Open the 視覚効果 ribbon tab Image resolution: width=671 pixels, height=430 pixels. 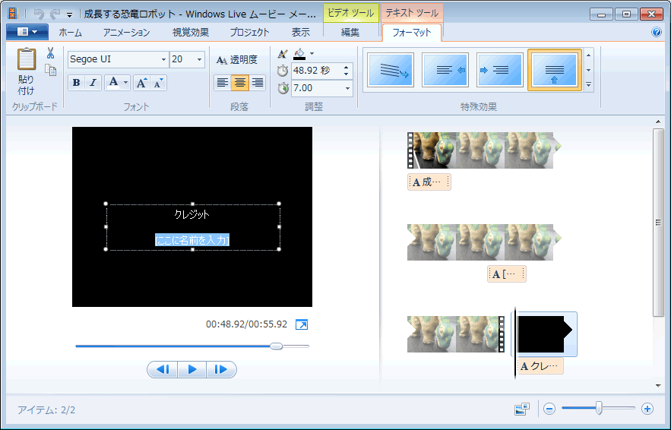coord(191,32)
